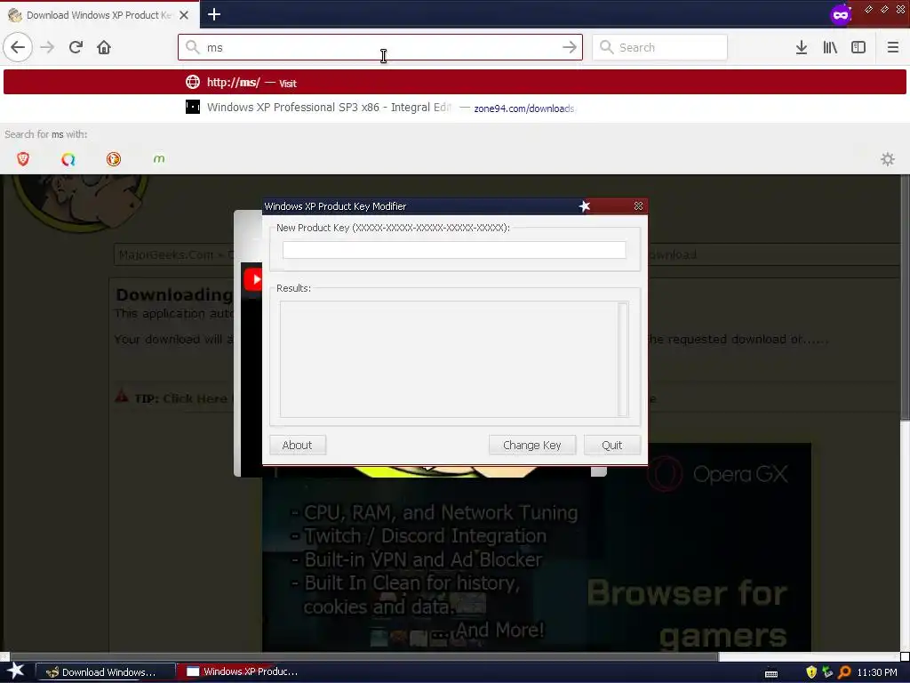Click the Results text area
The image size is (910, 683).
[x=449, y=359]
